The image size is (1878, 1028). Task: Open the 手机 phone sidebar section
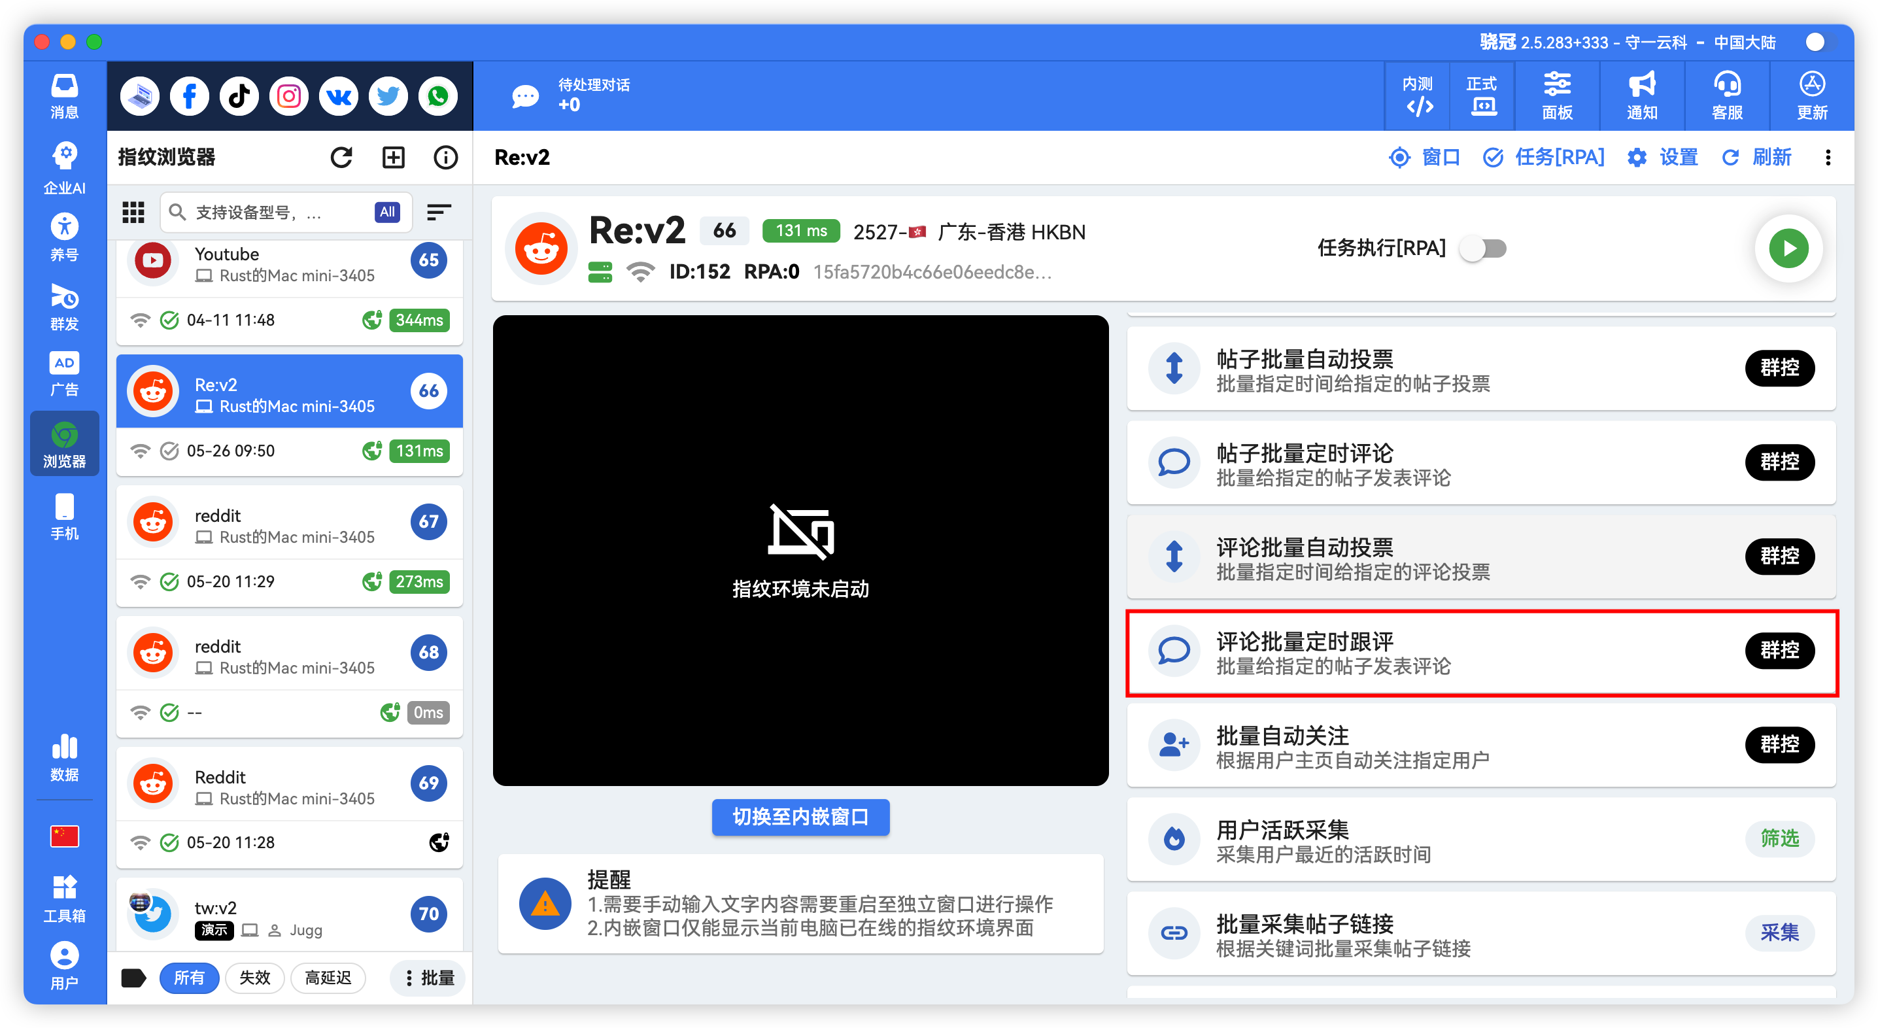point(64,516)
